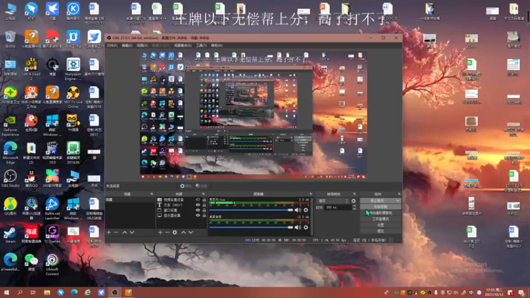530x298 pixels.
Task: Pop out the Scene Transitions dock panel
Action: click(x=354, y=194)
